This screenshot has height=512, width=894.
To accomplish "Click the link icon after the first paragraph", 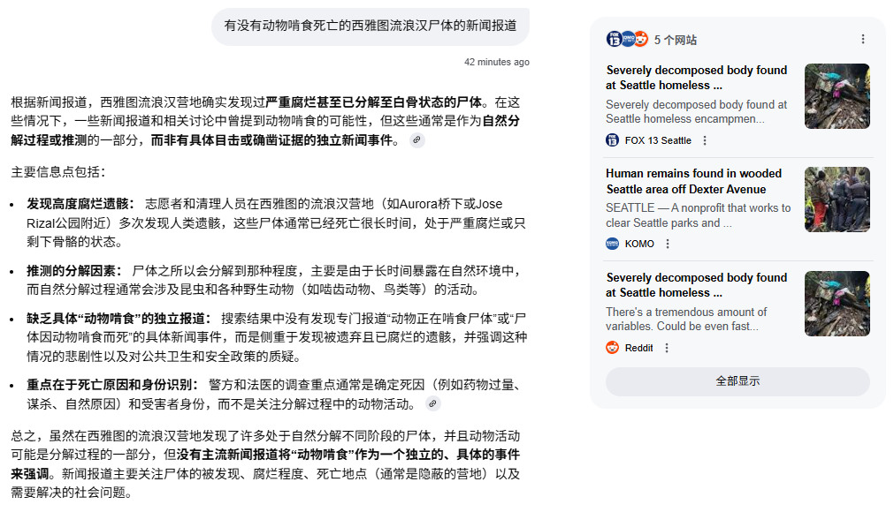I will (x=417, y=140).
